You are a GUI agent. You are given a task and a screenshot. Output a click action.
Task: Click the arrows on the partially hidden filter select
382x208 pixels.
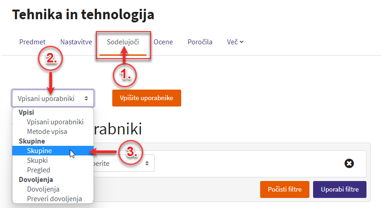click(147, 163)
